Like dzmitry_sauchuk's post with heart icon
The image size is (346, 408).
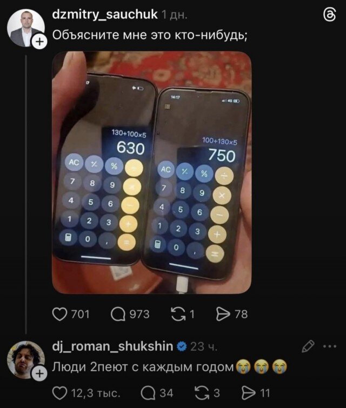pyautogui.click(x=59, y=314)
